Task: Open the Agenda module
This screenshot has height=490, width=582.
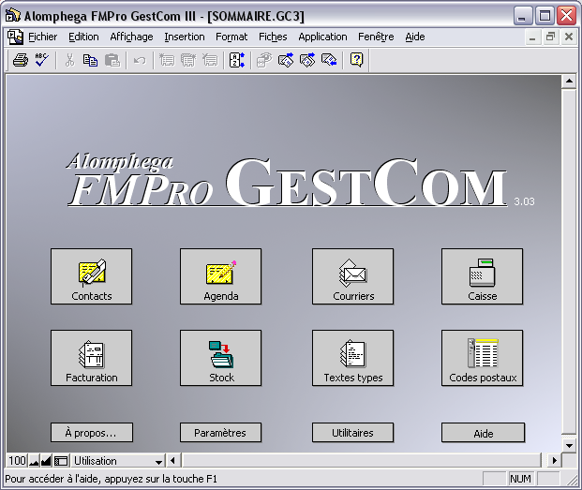Action: pos(221,276)
